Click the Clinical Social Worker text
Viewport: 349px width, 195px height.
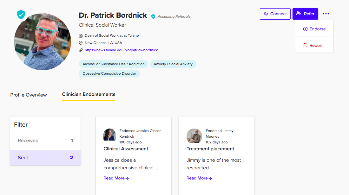pyautogui.click(x=102, y=25)
